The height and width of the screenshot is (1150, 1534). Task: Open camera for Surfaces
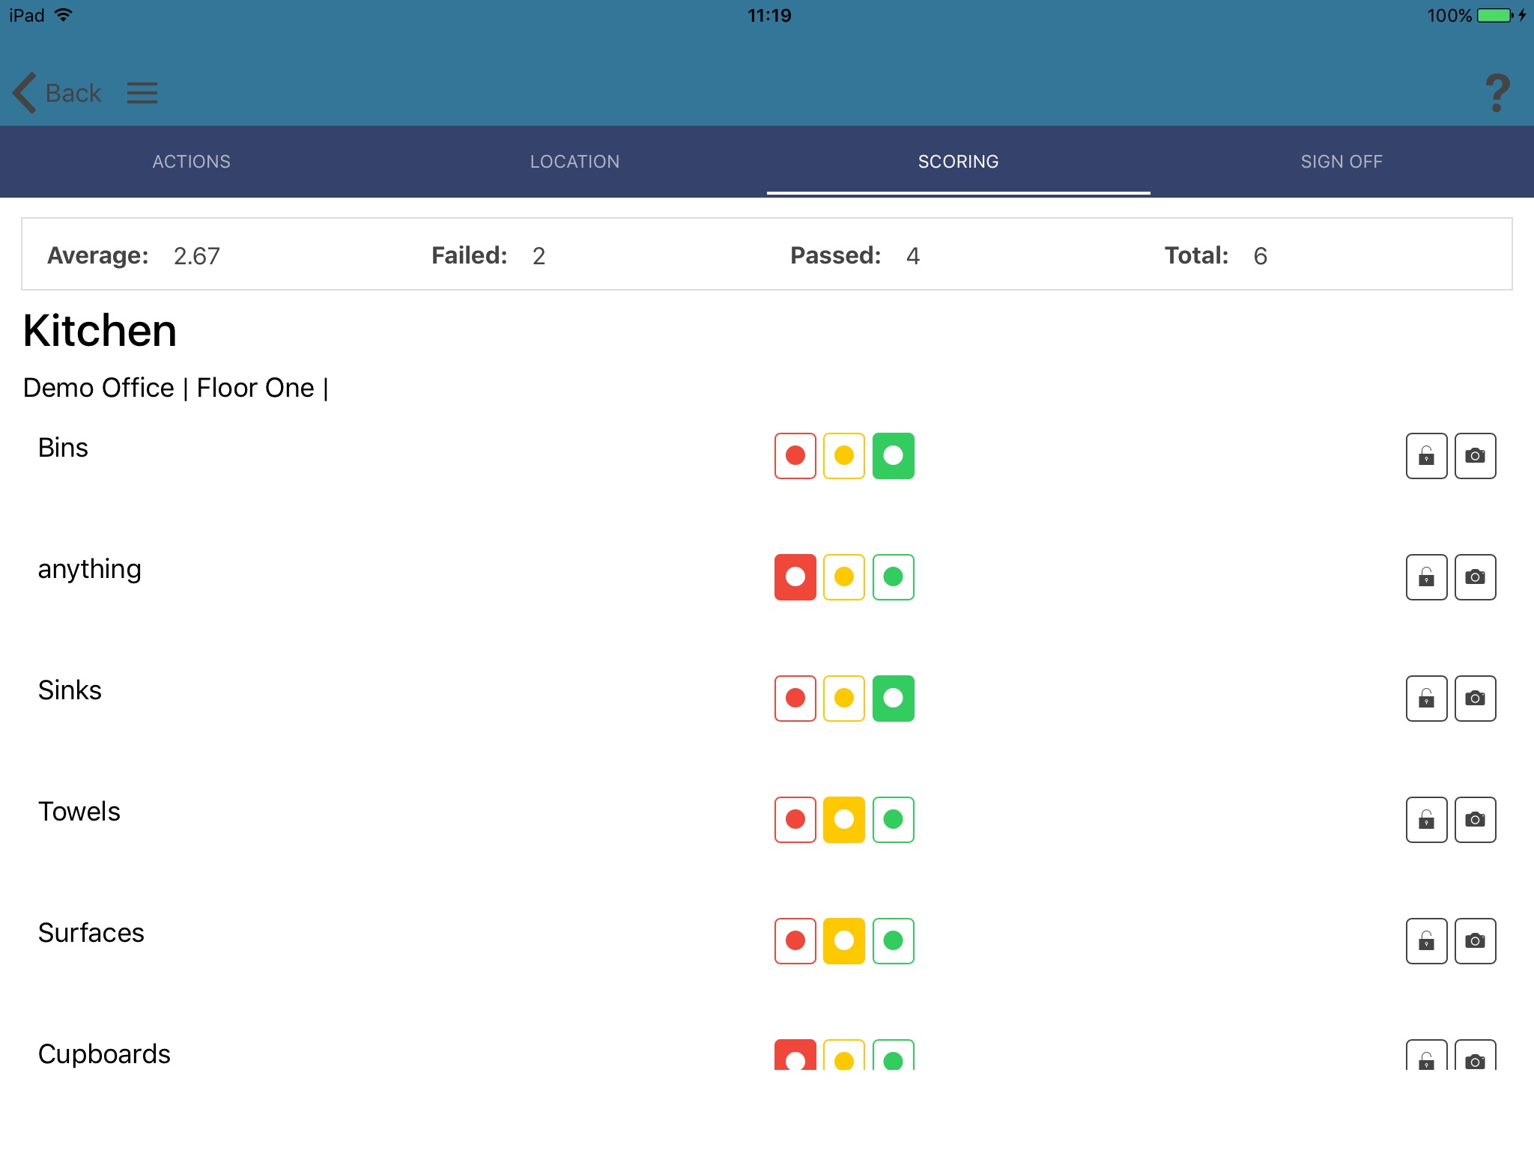coord(1476,941)
